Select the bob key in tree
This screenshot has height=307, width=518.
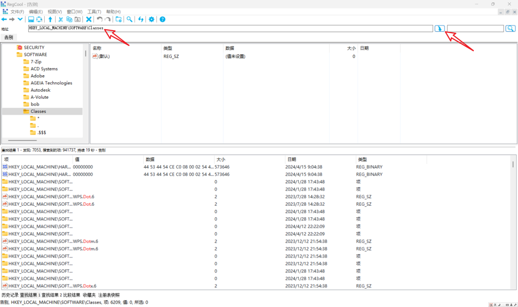[x=35, y=105]
